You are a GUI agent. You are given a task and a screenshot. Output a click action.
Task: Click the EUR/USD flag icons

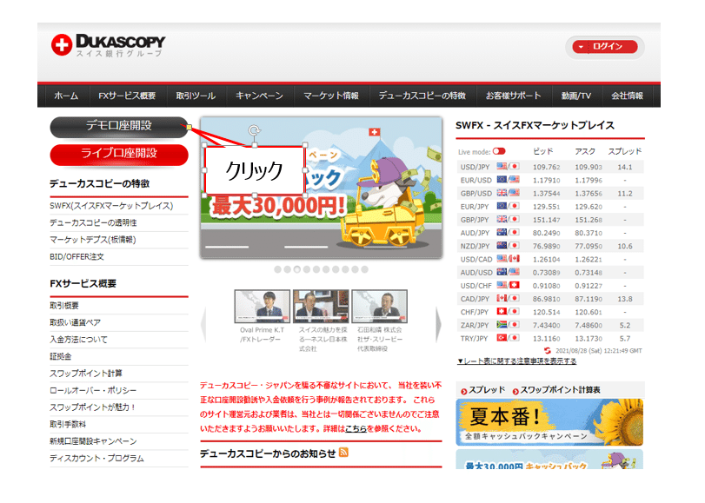pyautogui.click(x=508, y=180)
